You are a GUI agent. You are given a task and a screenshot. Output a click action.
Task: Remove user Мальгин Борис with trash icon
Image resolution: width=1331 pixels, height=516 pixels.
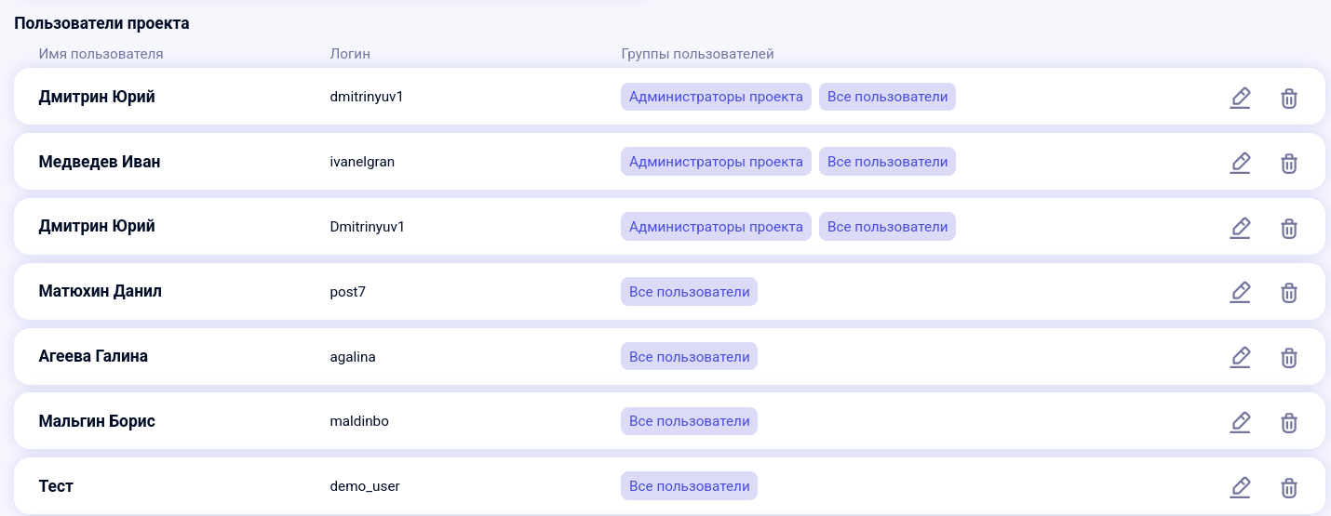[x=1289, y=423]
